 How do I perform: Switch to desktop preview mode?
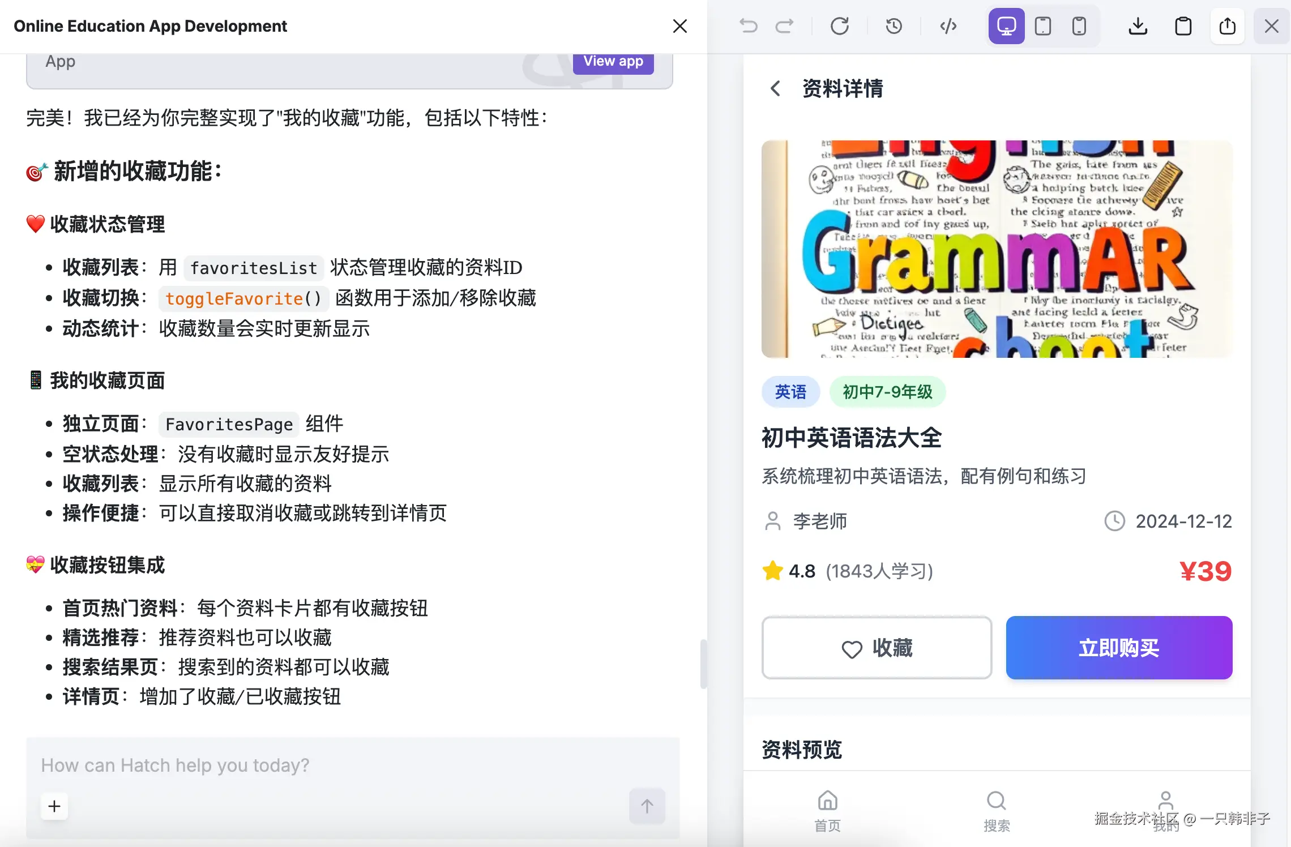[x=1006, y=26]
